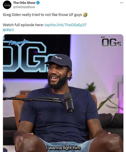Click the laughing emoji in the tweet
This screenshot has height=152, width=126.
[x=85, y=15]
